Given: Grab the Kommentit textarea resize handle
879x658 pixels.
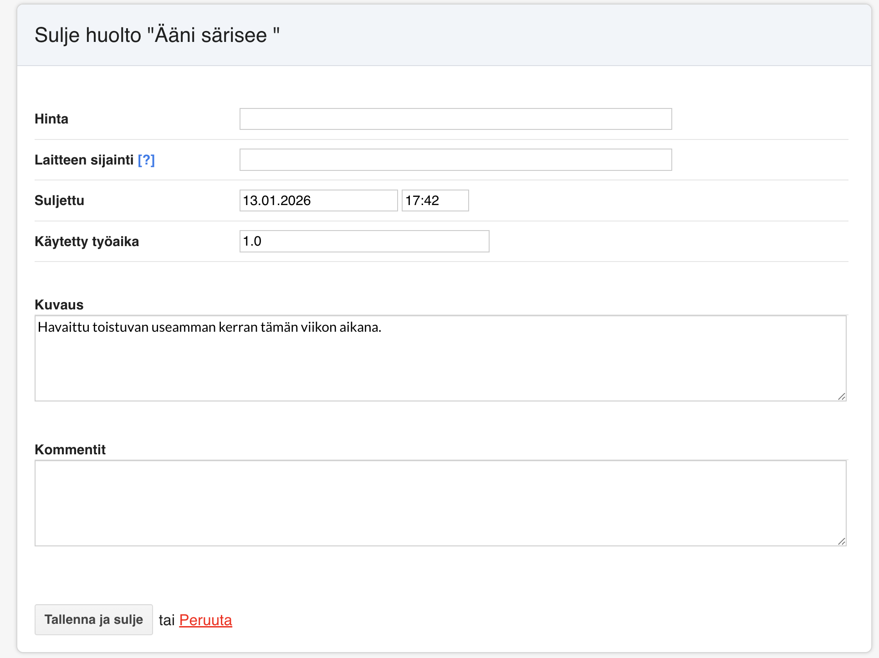Looking at the screenshot, I should pyautogui.click(x=841, y=541).
